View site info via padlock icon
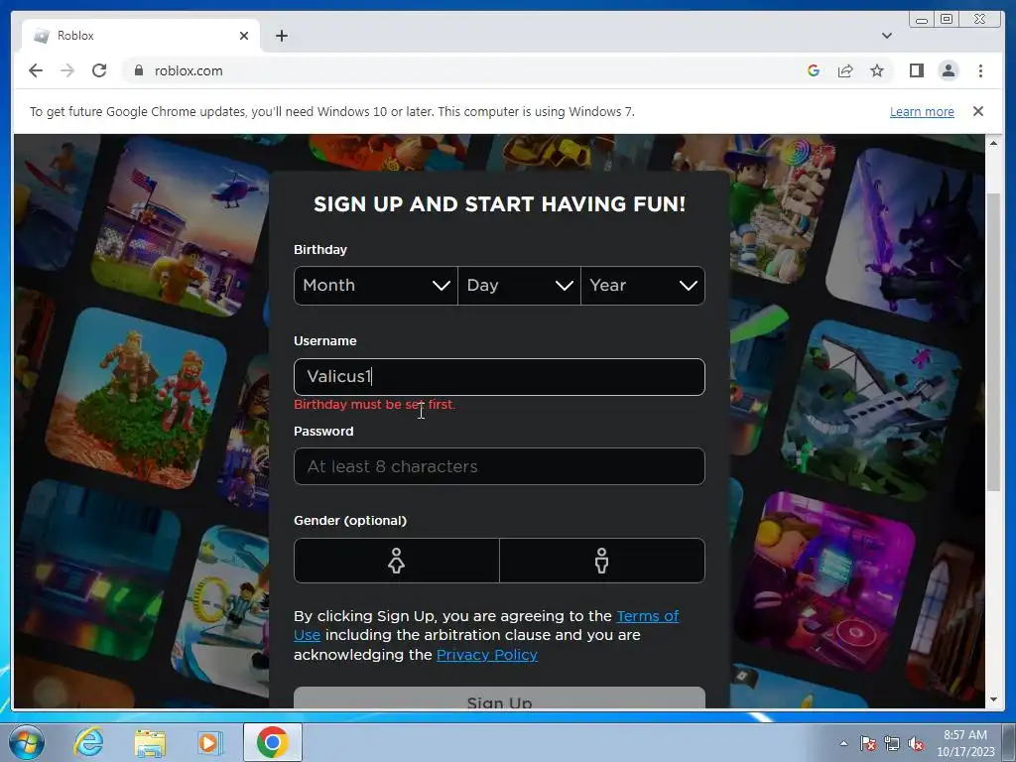This screenshot has height=762, width=1016. click(138, 70)
